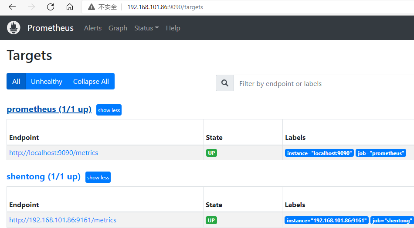Viewport: 414px width, 228px height.
Task: Click the Prometheus flame logo icon
Action: tap(14, 28)
